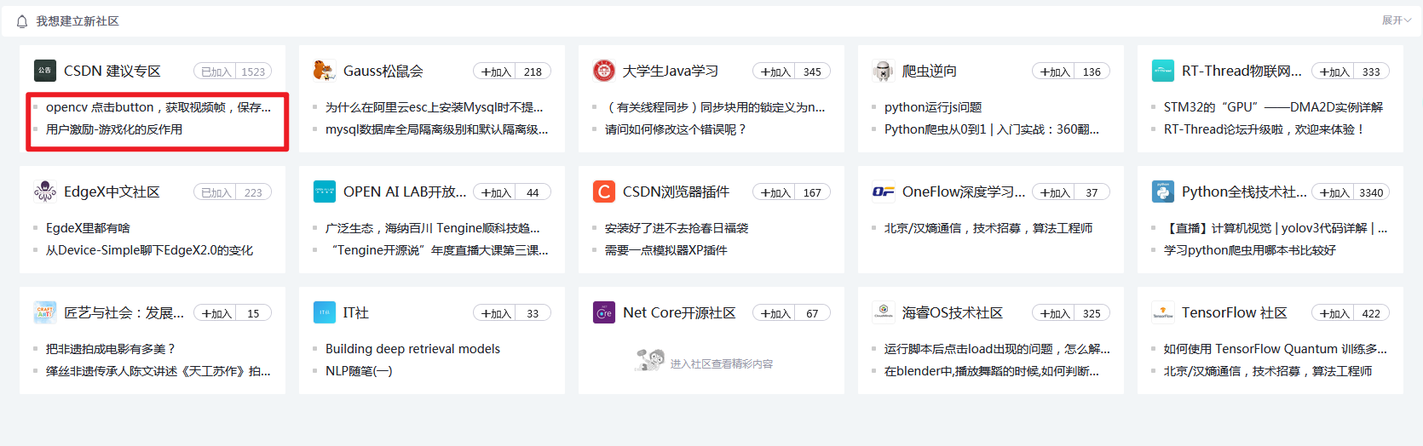Screen dimensions: 1423x446
Task: Toggle 已加入 for EdgeX中文社区
Action: 216,192
